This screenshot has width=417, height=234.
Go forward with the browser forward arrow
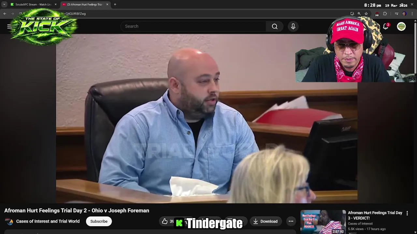point(13,14)
